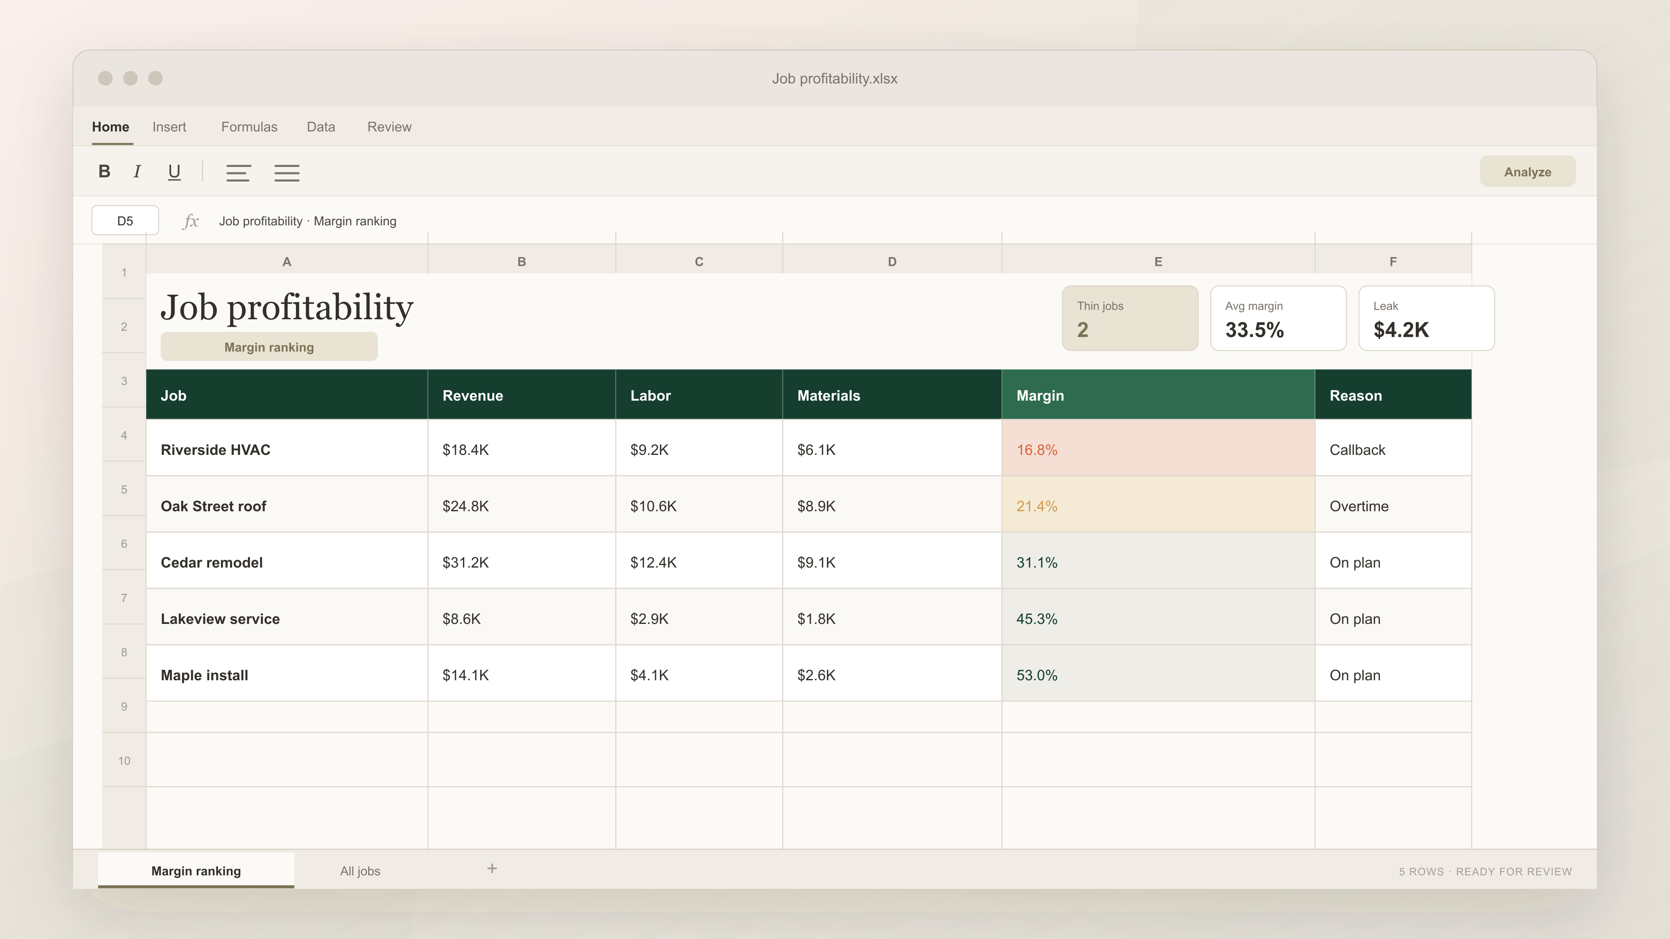
Task: Toggle underline formatting
Action: coord(174,172)
